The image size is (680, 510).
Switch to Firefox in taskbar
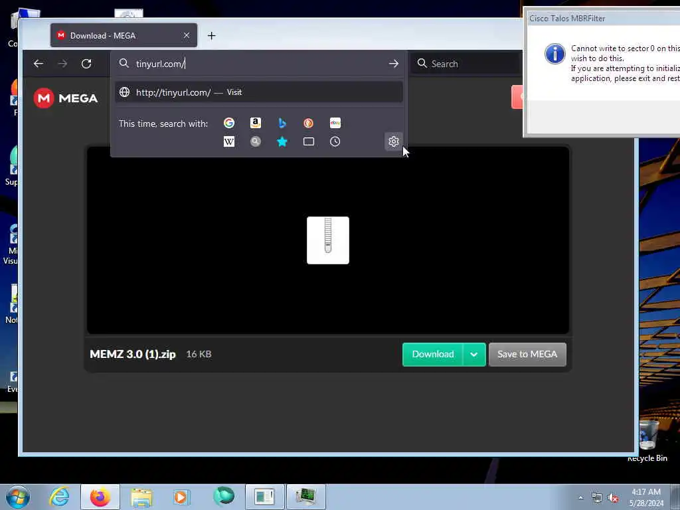(100, 497)
